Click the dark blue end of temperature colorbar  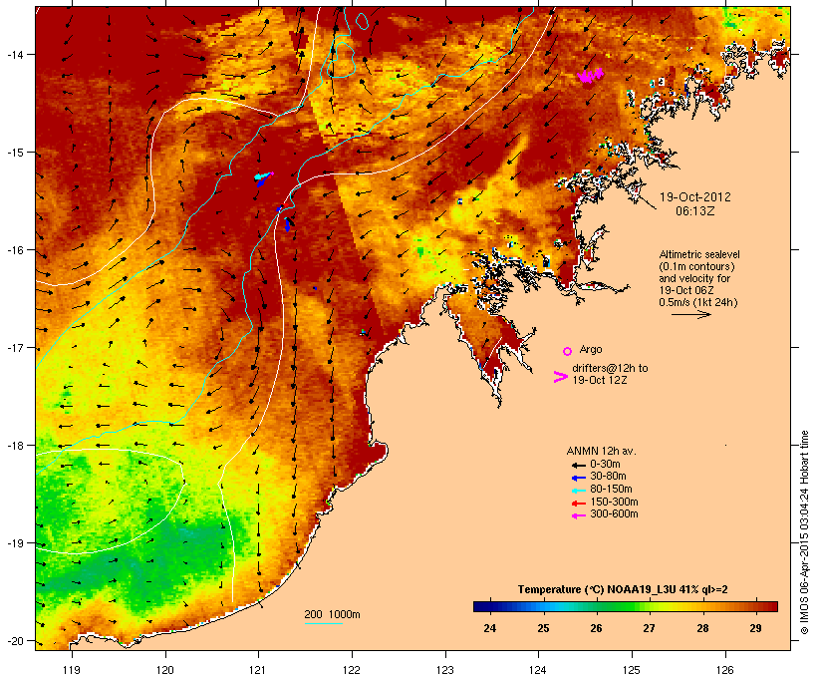(x=484, y=606)
